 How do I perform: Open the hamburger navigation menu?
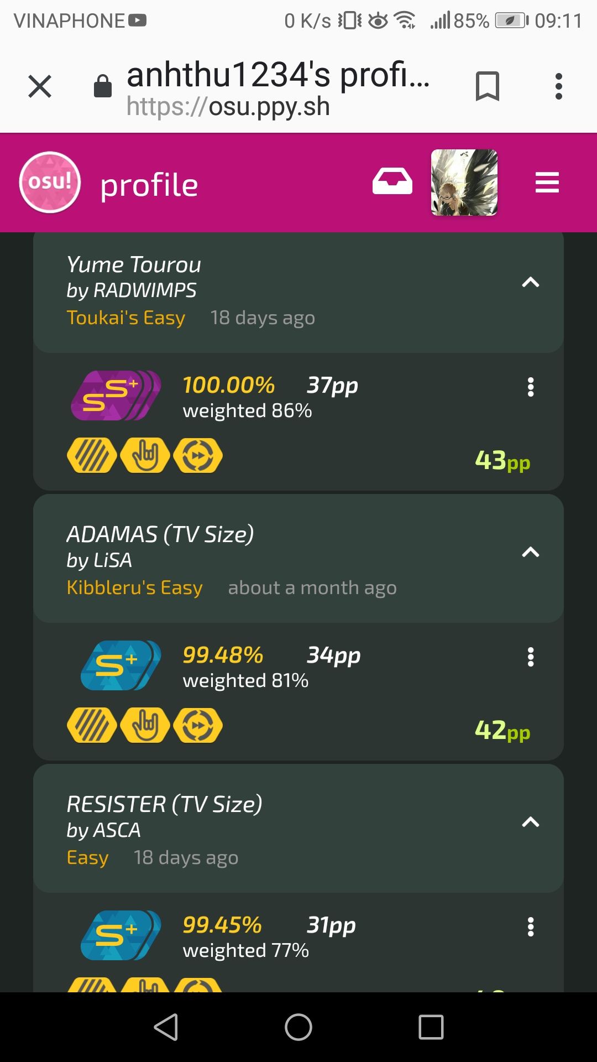point(547,183)
